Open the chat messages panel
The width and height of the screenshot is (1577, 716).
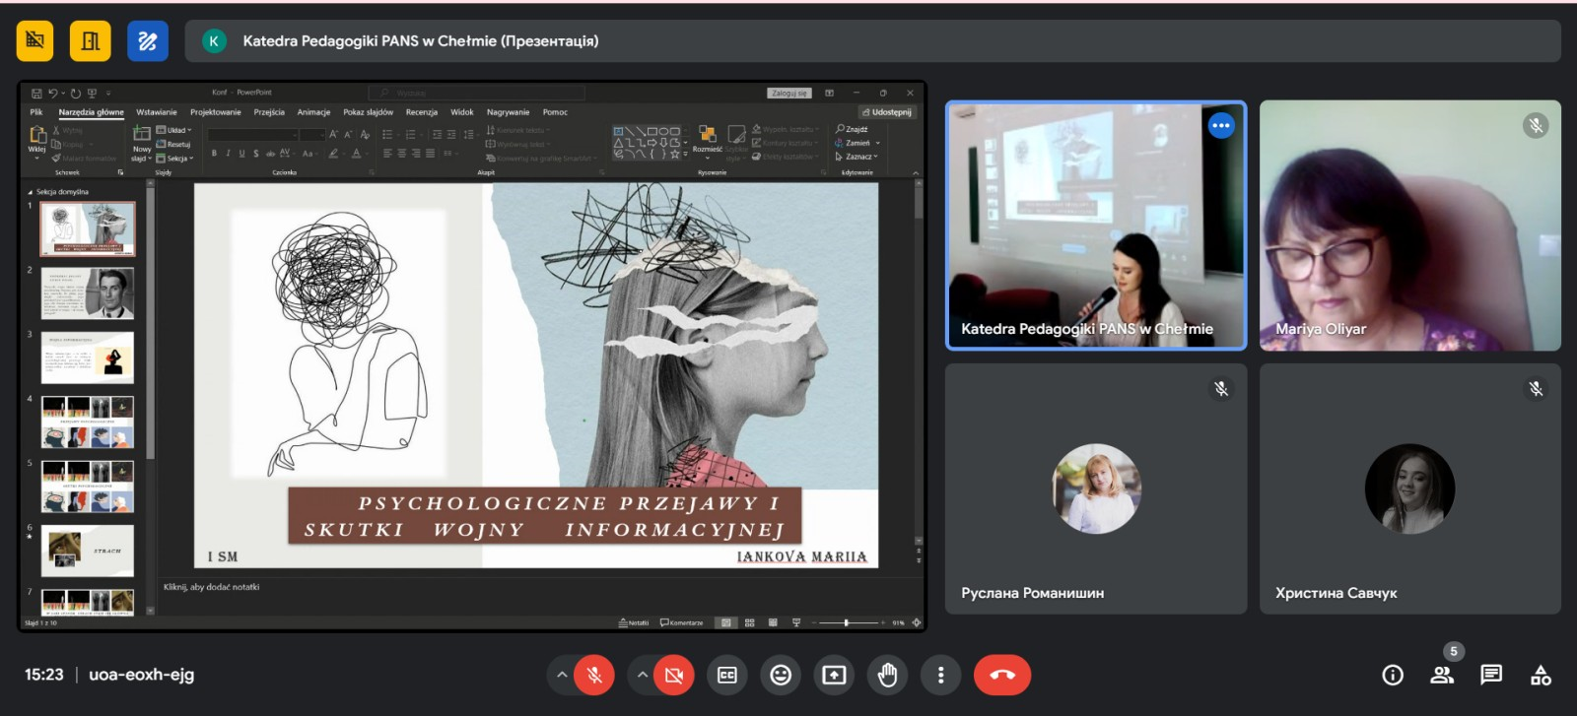(x=1490, y=675)
